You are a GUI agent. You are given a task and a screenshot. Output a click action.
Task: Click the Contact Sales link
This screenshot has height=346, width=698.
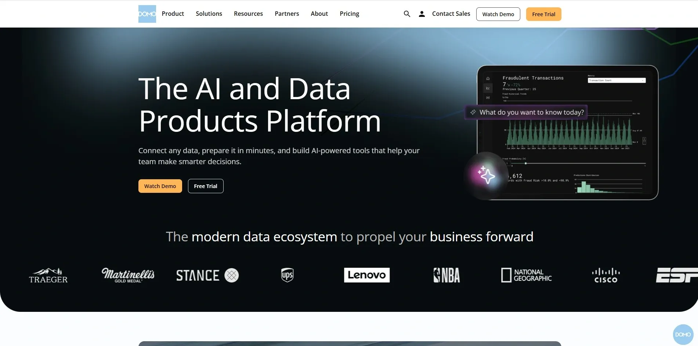pos(451,14)
